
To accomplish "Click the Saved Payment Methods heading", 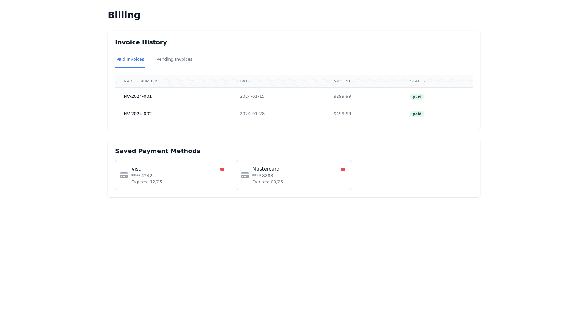I will 157,151.
